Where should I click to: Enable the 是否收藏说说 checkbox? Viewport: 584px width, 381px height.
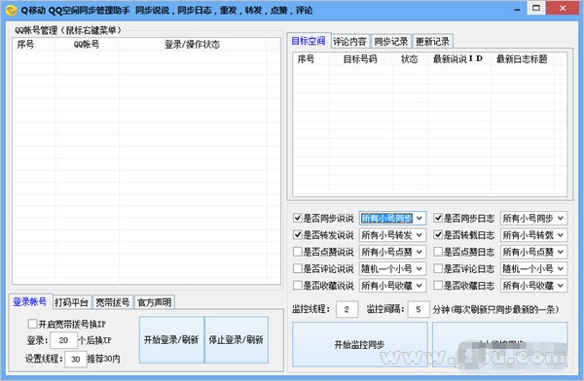coord(297,285)
